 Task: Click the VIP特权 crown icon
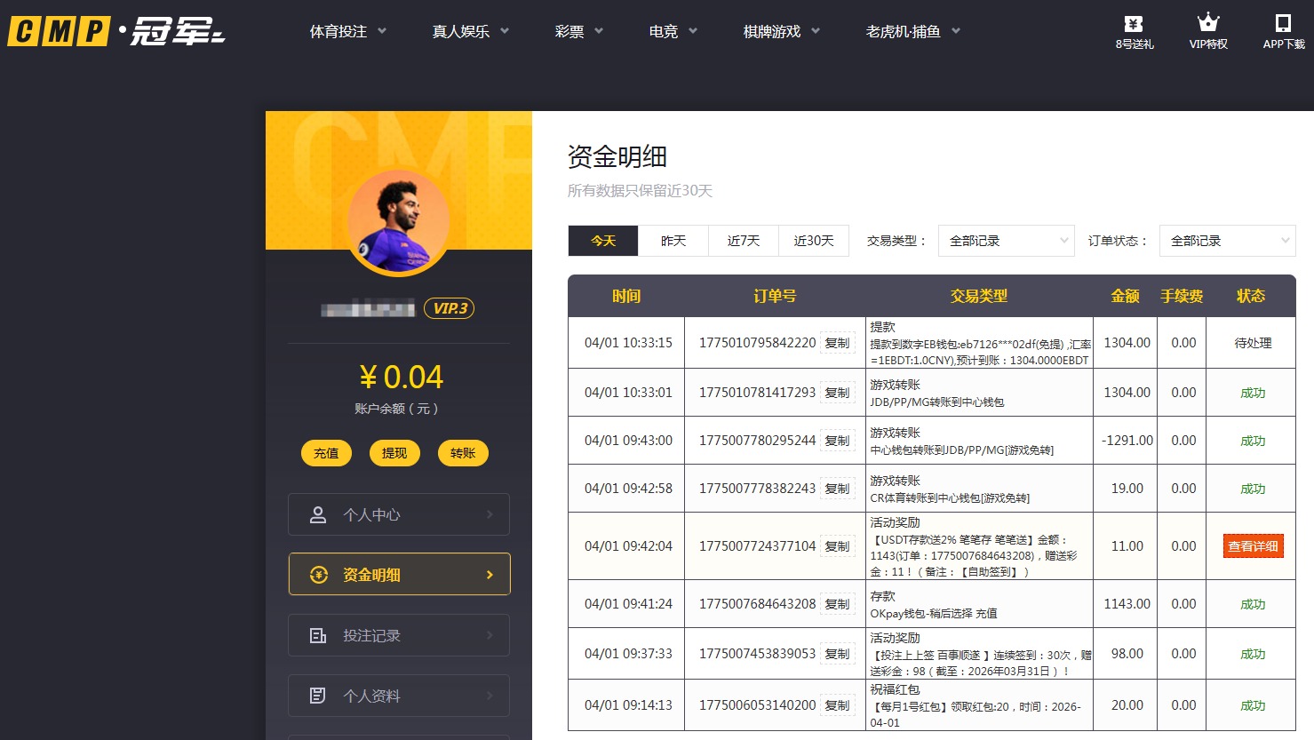tap(1207, 22)
